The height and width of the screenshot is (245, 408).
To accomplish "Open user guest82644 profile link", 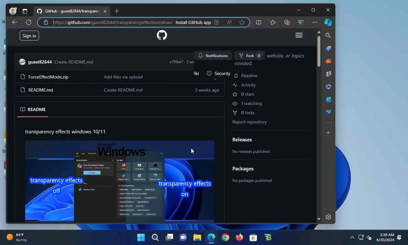I will pos(40,62).
